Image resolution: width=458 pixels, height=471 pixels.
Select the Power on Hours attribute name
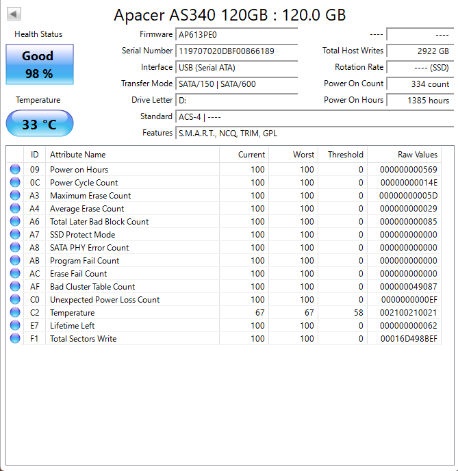tap(79, 170)
